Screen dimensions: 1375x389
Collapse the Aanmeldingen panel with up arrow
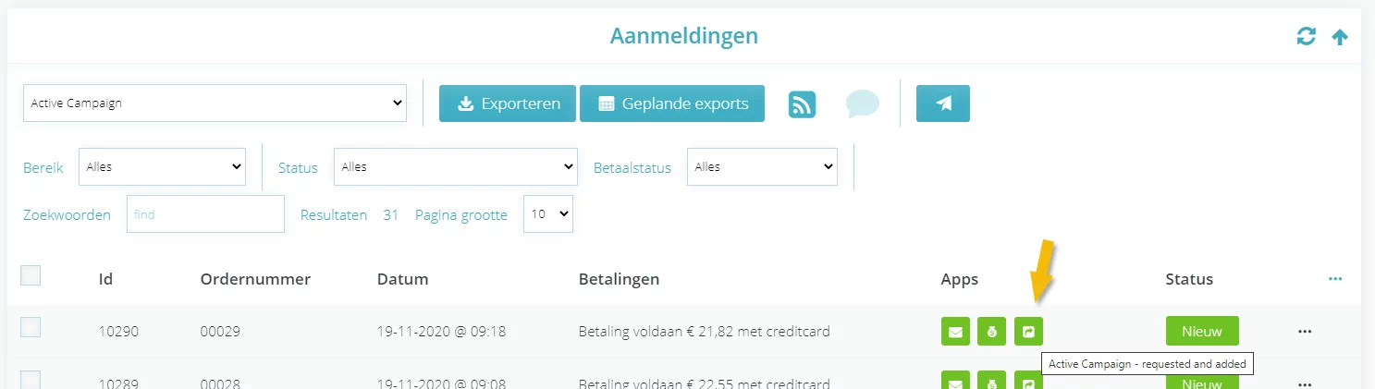coord(1340,37)
